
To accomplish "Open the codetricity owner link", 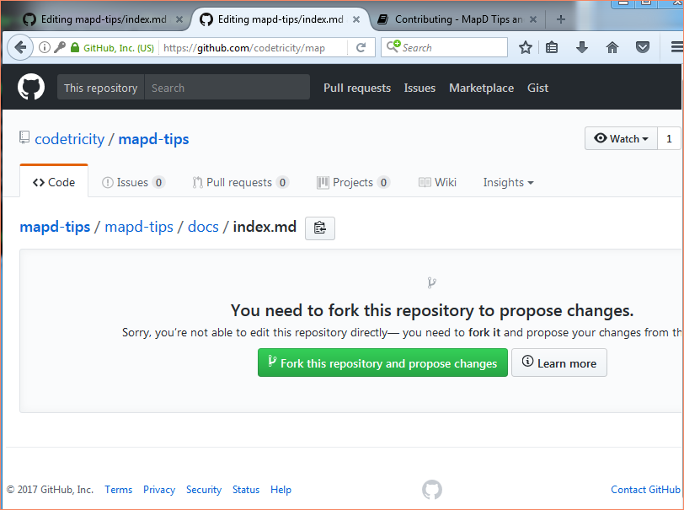I will click(69, 139).
